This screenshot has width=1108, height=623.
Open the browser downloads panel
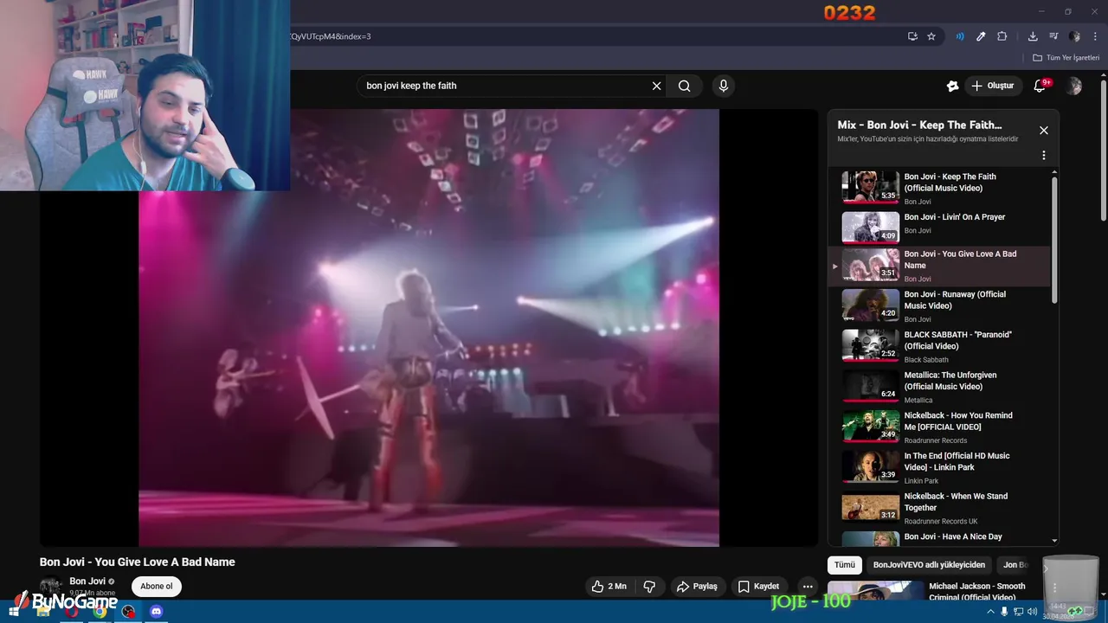click(1033, 36)
